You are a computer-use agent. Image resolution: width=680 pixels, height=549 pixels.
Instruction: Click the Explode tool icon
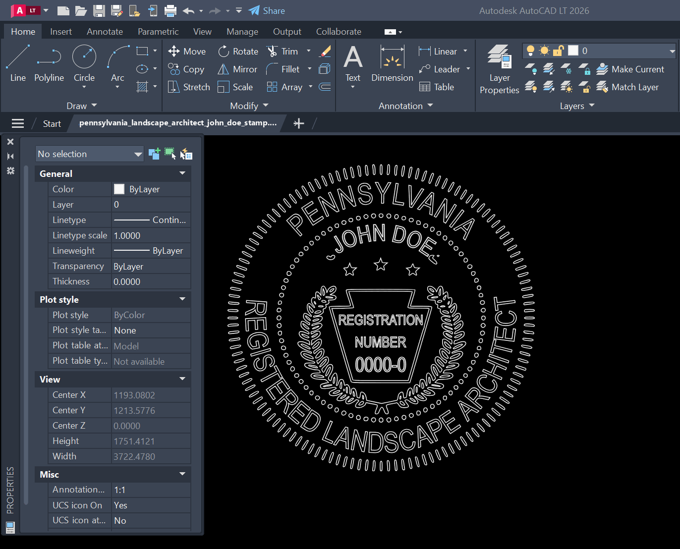coord(325,69)
